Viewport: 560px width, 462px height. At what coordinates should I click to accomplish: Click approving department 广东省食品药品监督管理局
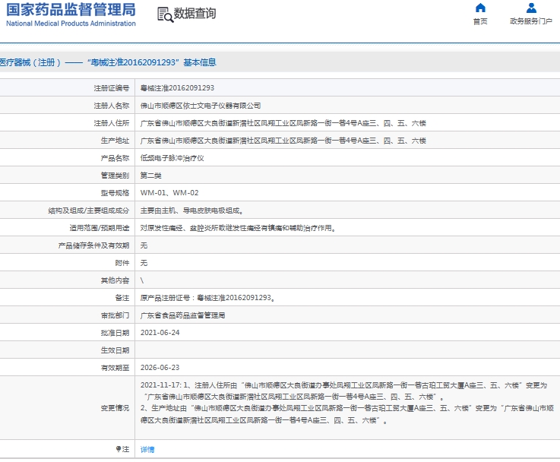pos(182,315)
